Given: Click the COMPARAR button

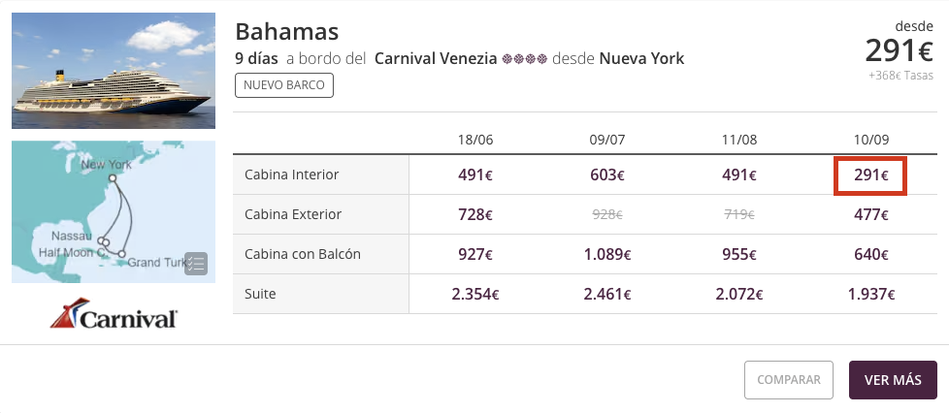Looking at the screenshot, I should pyautogui.click(x=789, y=380).
